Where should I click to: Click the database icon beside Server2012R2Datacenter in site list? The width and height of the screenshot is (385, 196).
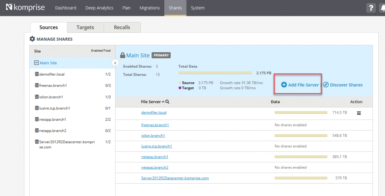[37, 142]
